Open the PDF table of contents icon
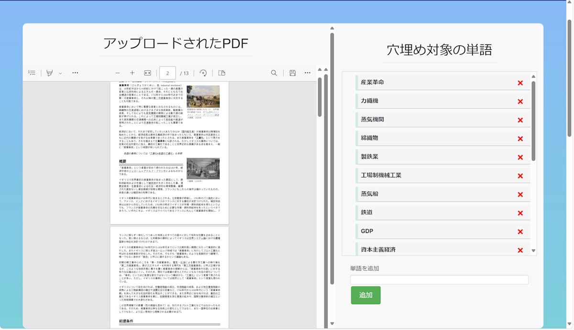This screenshot has width=574, height=330. (x=32, y=73)
